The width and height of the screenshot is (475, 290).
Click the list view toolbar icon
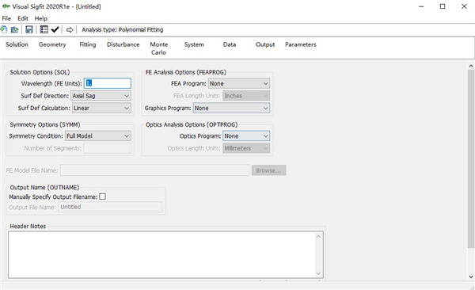coord(44,29)
